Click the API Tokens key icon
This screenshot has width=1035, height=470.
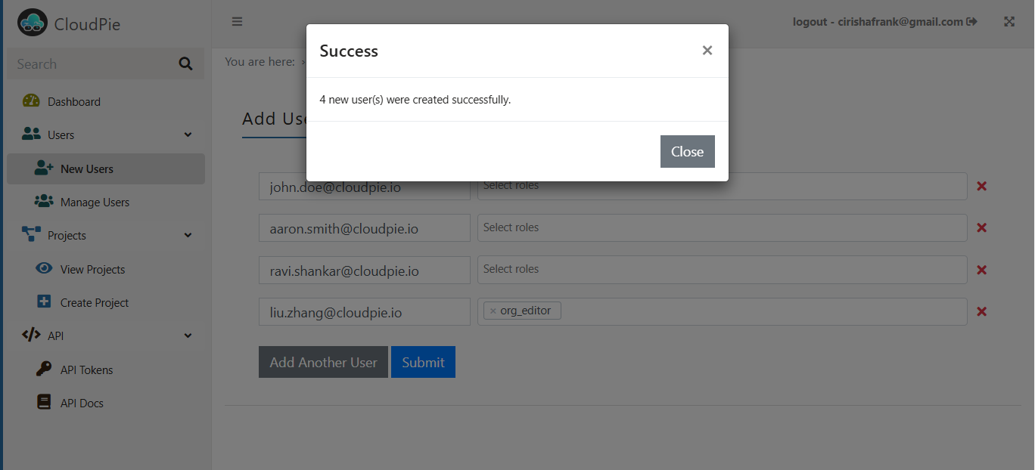pyautogui.click(x=44, y=369)
